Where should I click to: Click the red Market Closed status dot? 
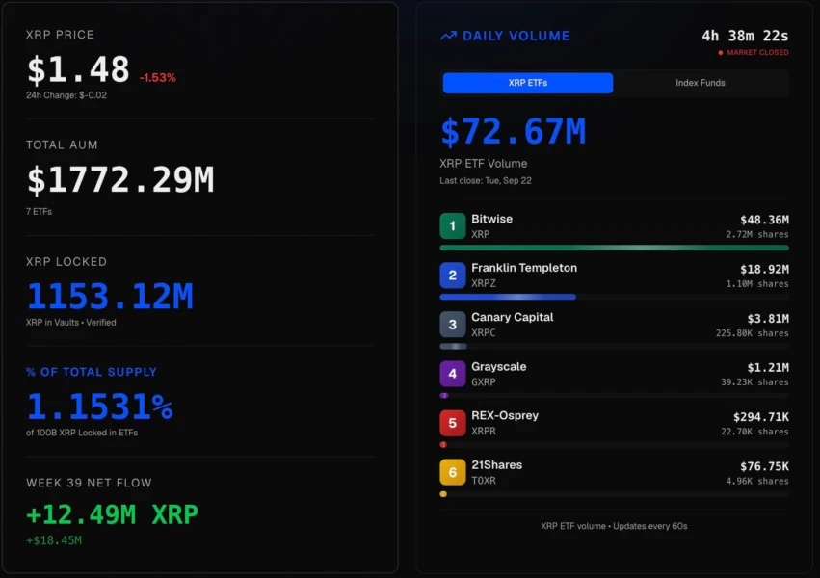721,52
